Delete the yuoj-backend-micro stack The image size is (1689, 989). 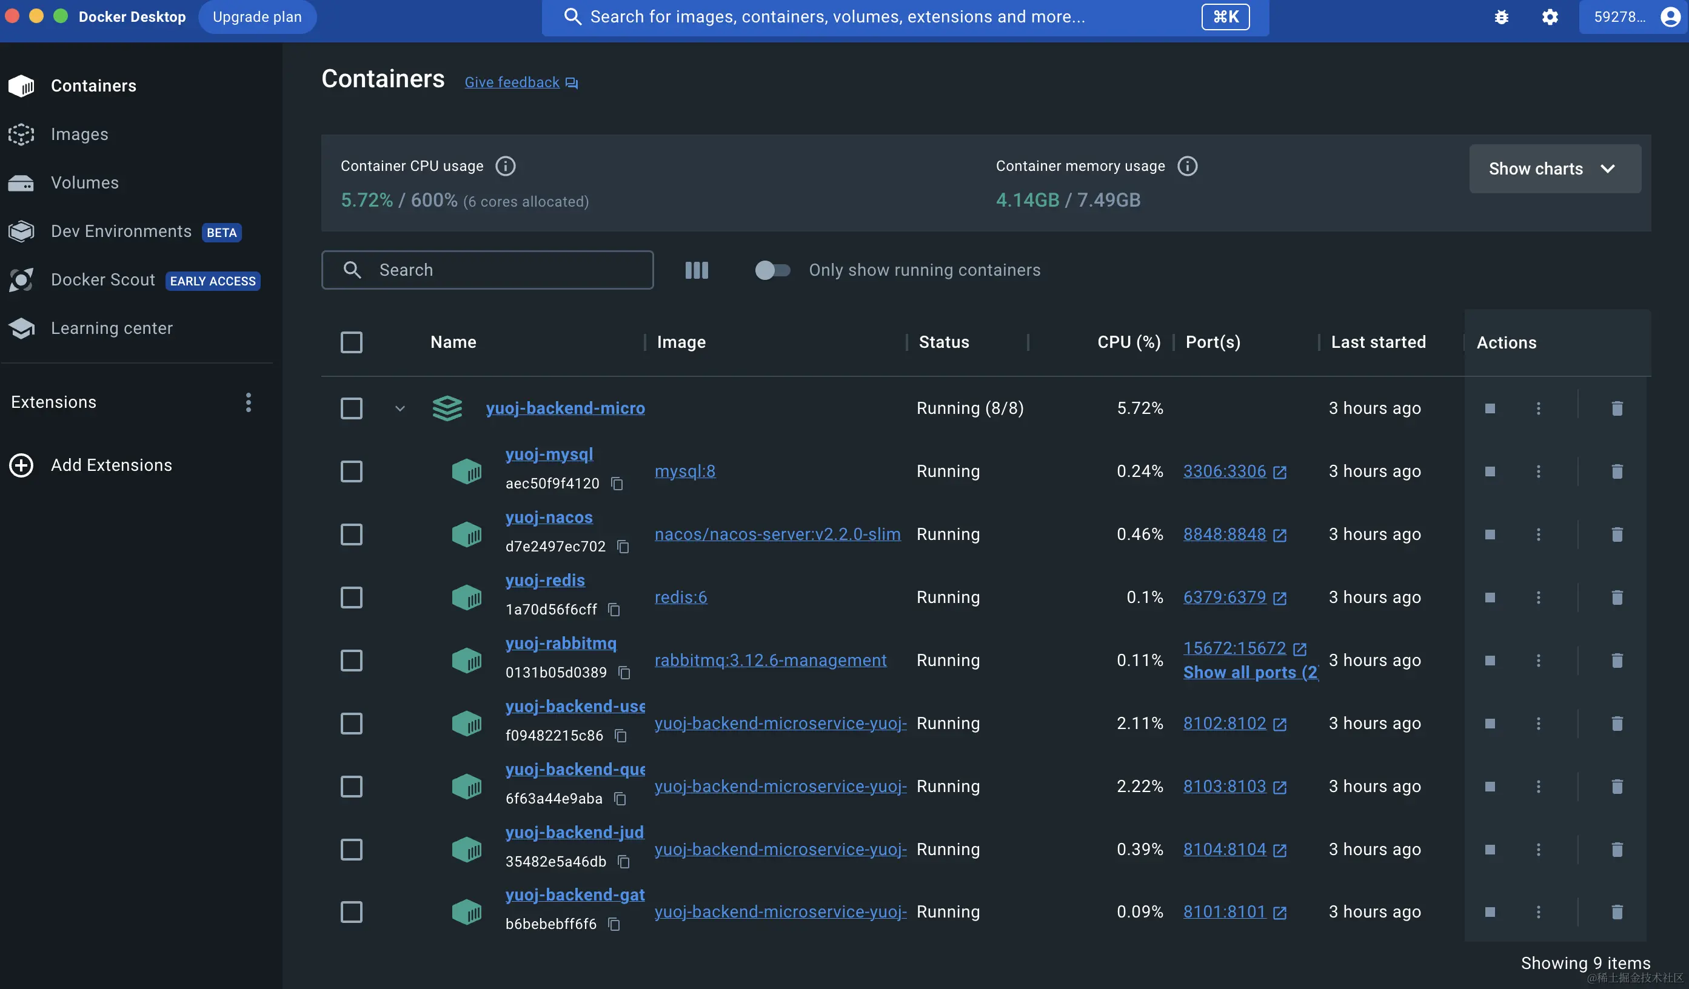coord(1617,408)
